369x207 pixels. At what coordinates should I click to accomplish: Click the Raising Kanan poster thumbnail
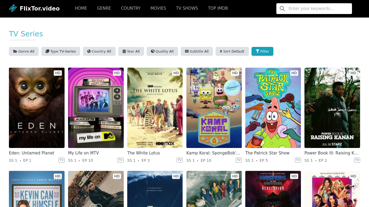click(x=332, y=108)
